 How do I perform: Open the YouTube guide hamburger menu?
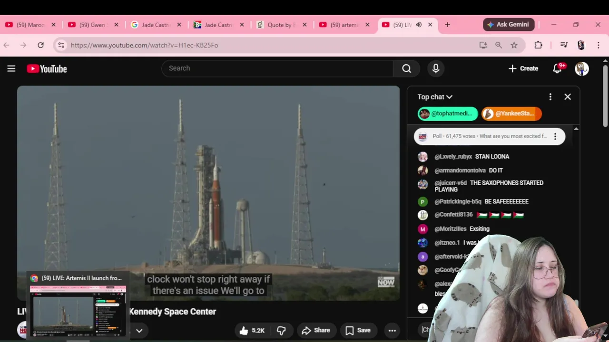pyautogui.click(x=11, y=69)
